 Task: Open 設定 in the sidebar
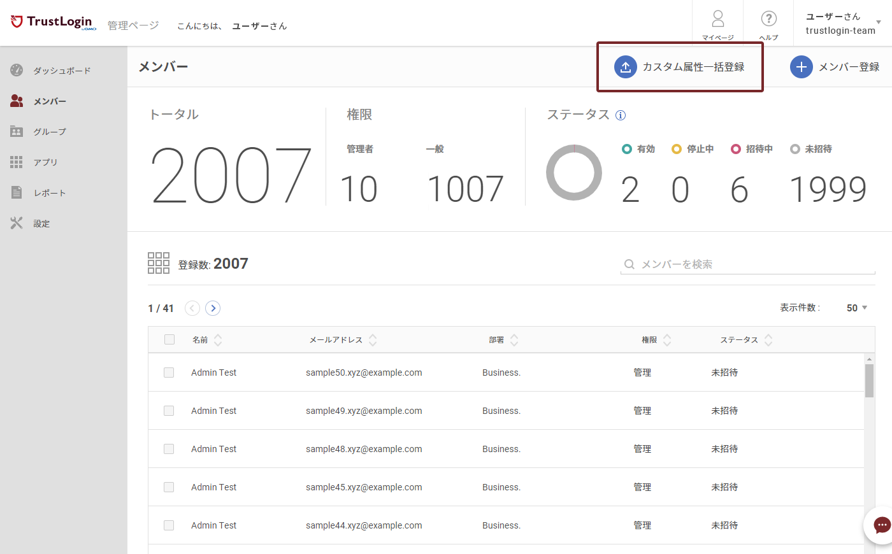coord(41,224)
